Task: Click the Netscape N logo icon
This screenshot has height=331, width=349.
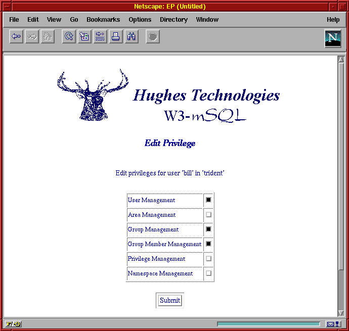Action: tap(332, 38)
